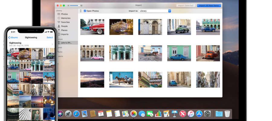This screenshot has height=121, width=272.
Task: Tap Albums back link on iPhone
Action: [x=13, y=38]
